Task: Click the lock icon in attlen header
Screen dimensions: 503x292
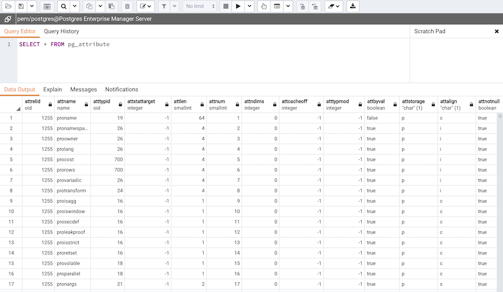Action: point(202,104)
